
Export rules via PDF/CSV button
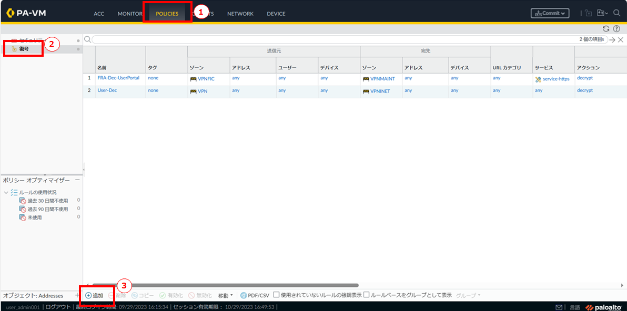click(x=255, y=295)
